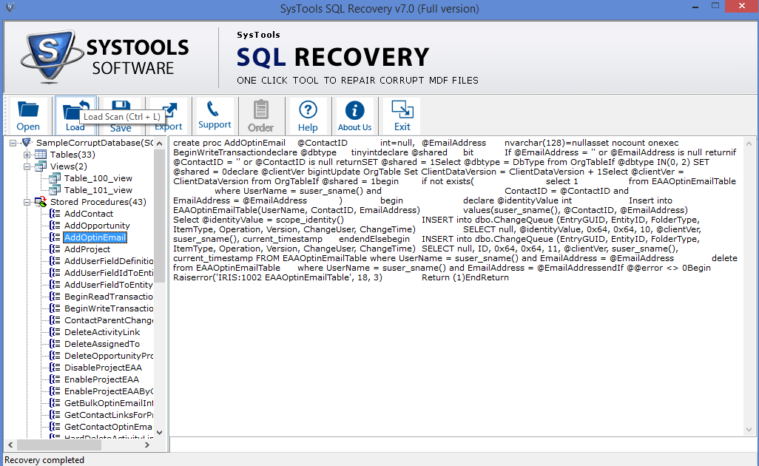Viewport: 759px width, 466px height.
Task: Select the ContactParentChang procedure
Action: (x=109, y=320)
